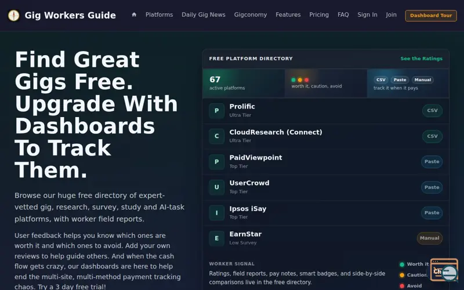
Task: Click the CloudResearch letter C avatar
Action: tap(216, 136)
